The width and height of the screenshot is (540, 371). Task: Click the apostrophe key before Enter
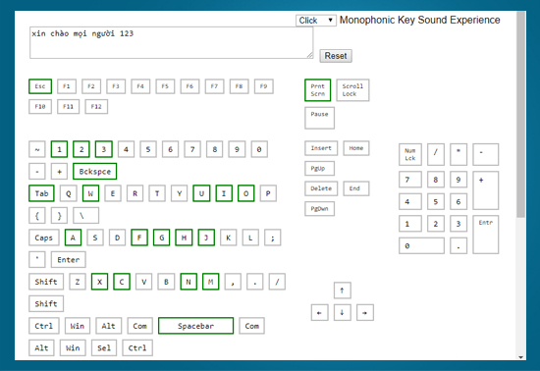[x=37, y=259]
